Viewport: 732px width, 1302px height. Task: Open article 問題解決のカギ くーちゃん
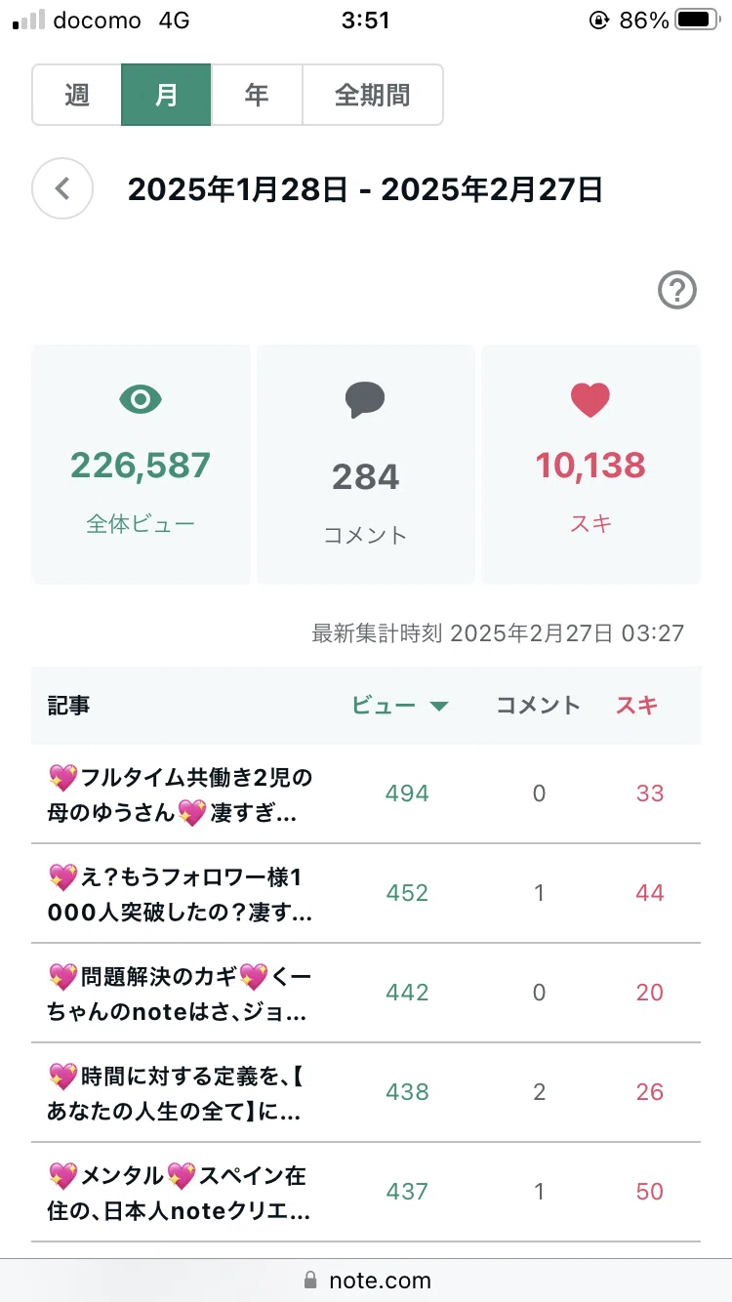click(x=181, y=994)
